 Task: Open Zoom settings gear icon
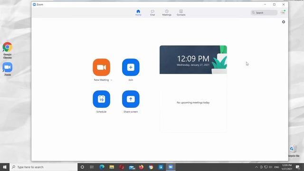tap(284, 22)
